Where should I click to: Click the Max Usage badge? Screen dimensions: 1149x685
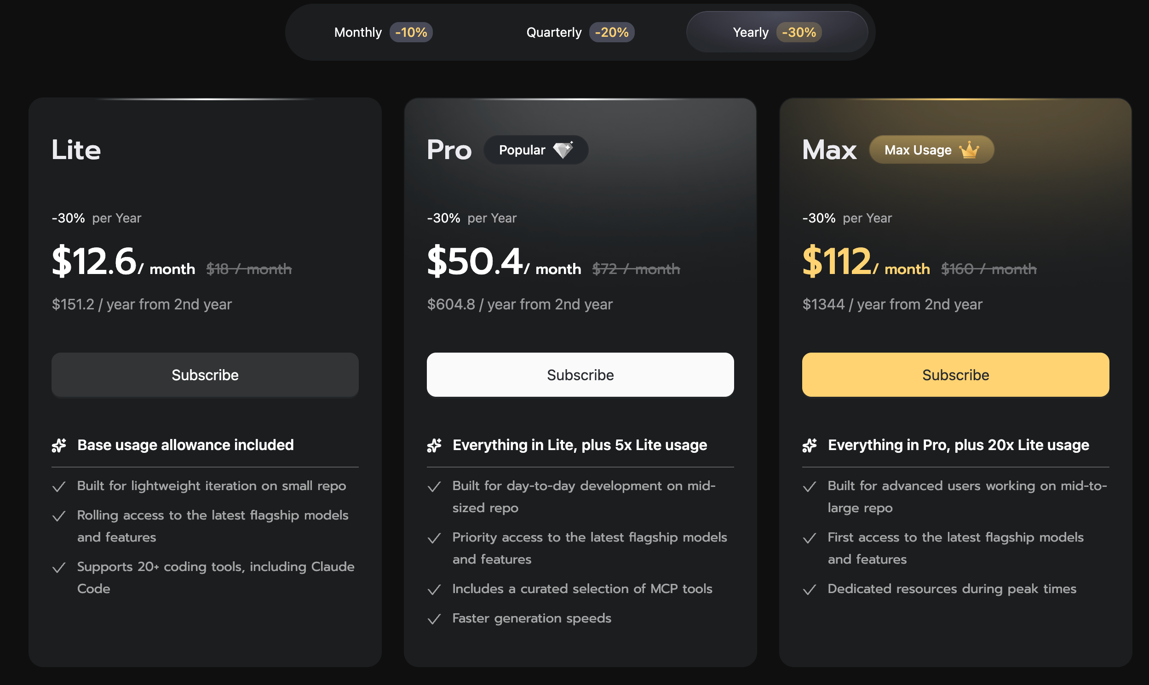(931, 149)
